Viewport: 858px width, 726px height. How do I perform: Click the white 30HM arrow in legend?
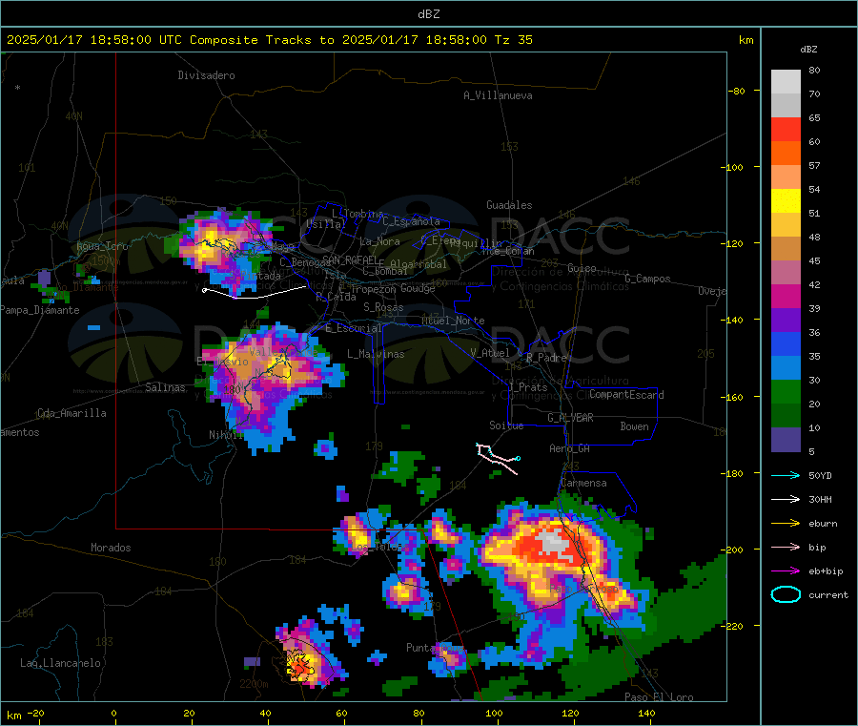click(786, 499)
